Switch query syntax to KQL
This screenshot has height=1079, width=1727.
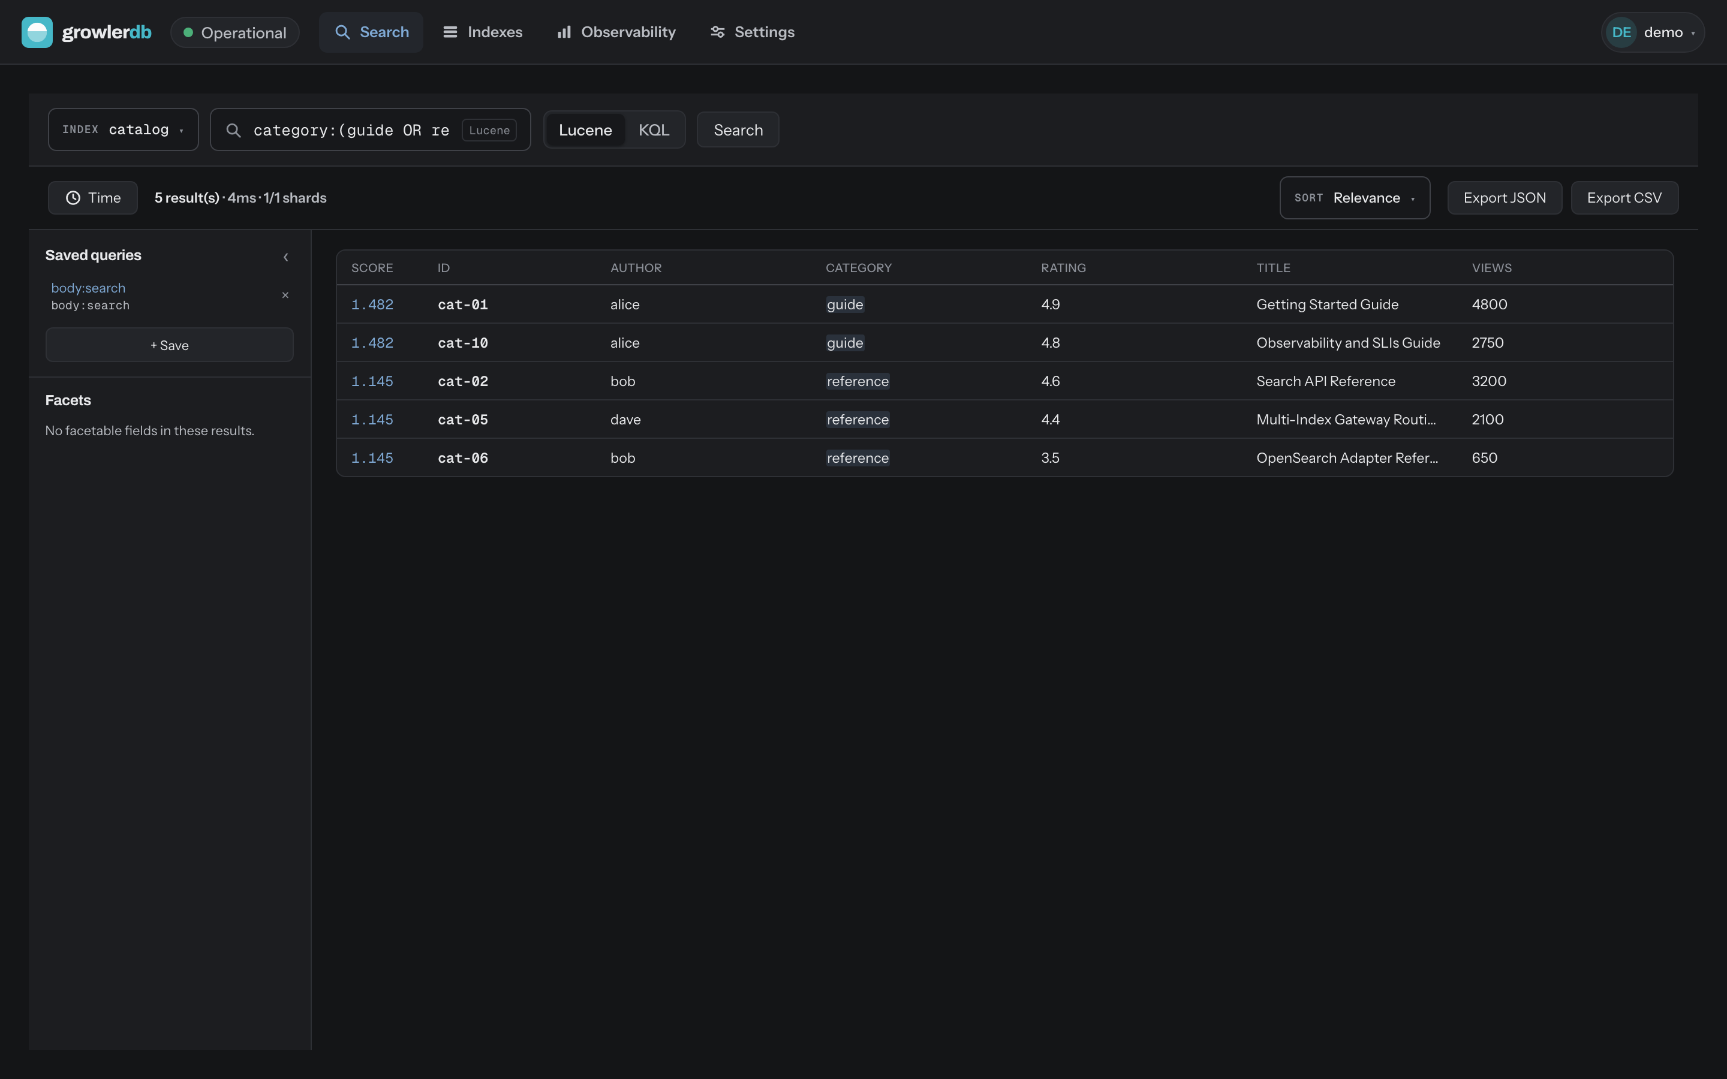click(x=654, y=130)
